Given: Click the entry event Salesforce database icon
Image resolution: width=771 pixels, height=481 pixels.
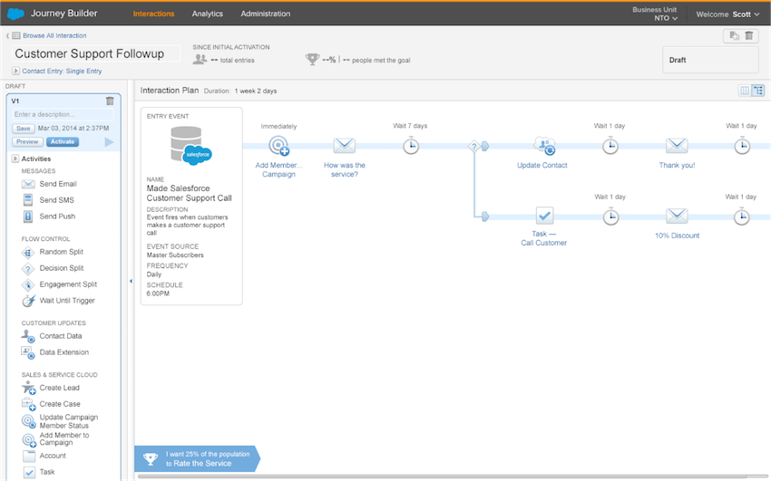Looking at the screenshot, I should coord(190,145).
